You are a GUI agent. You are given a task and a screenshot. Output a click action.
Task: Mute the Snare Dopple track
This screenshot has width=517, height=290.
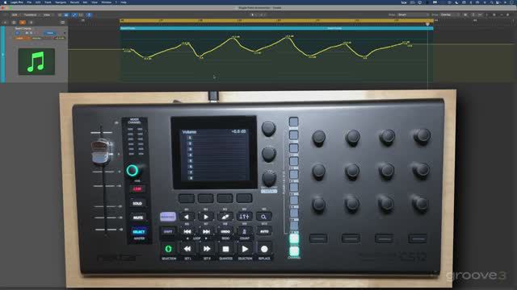pyautogui.click(x=27, y=33)
